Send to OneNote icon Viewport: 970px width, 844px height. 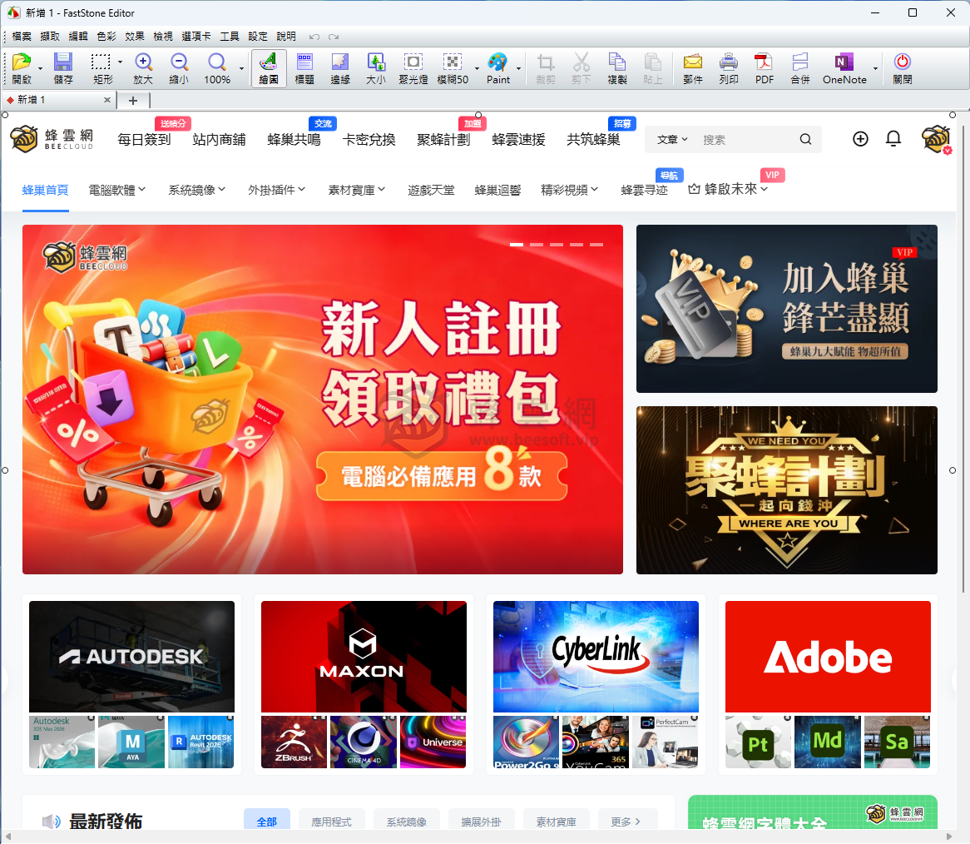[x=844, y=68]
